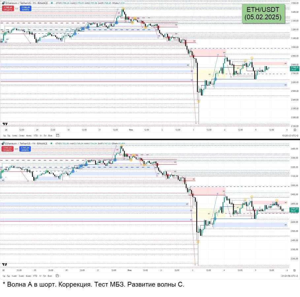Select the Все range in lower chart

coord(50,276)
